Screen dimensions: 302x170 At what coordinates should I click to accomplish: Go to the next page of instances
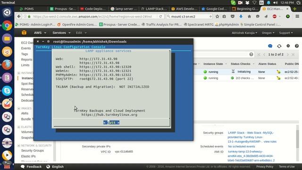288,55
